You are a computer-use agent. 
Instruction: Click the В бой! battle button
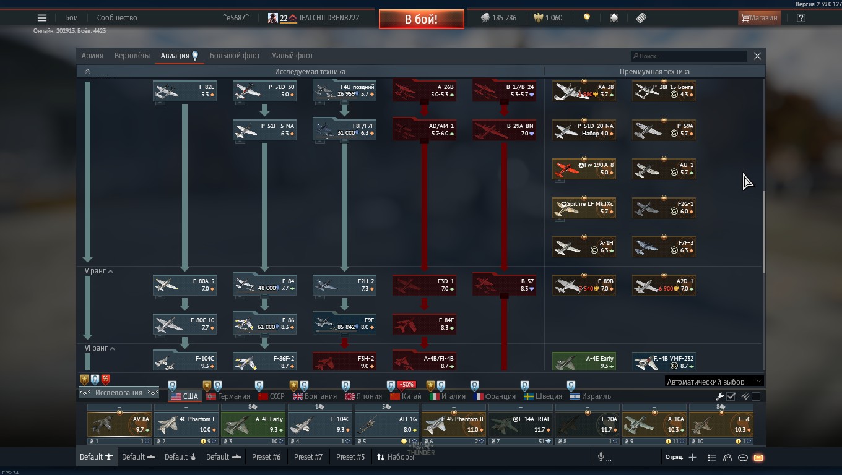pyautogui.click(x=422, y=19)
